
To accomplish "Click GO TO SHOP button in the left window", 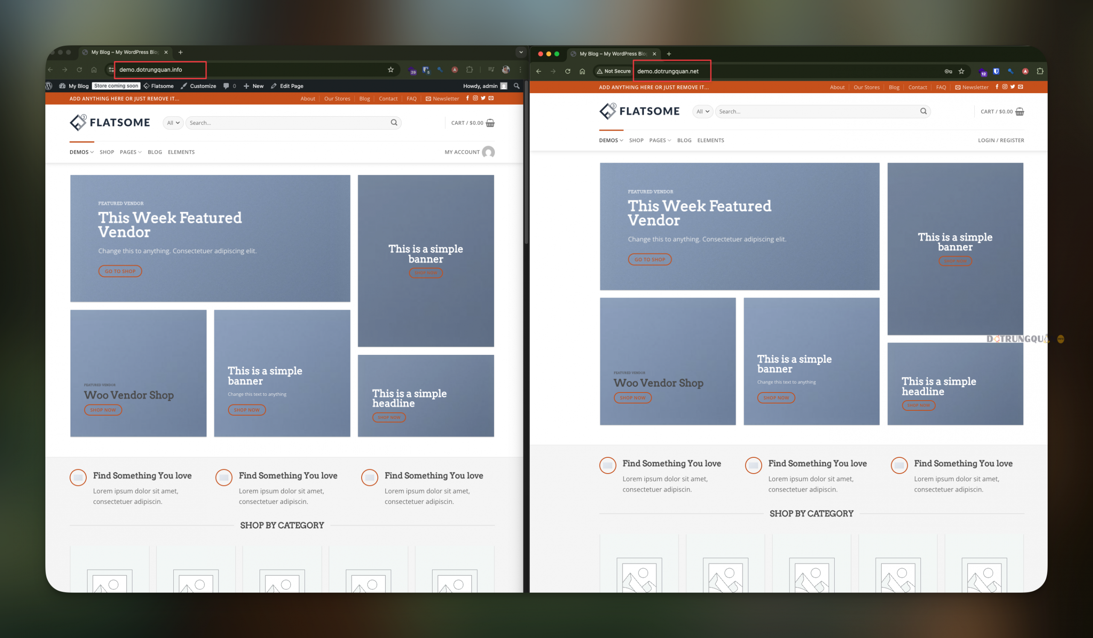I will tap(120, 271).
